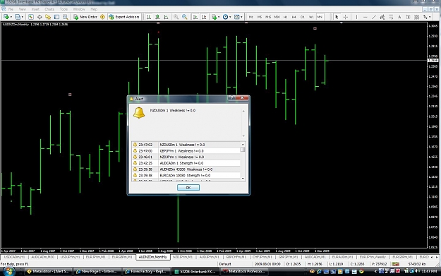The width and height of the screenshot is (441, 276).
Task: Click the Alert dialog help question mark
Action: 231,97
